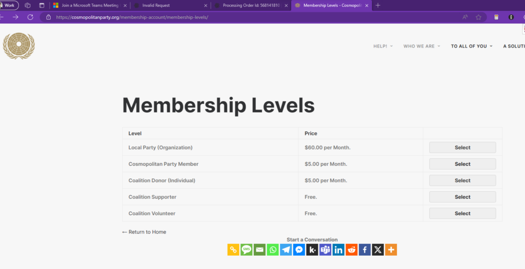525x269 pixels.
Task: Expand the HELP! navigation dropdown
Action: [x=383, y=46]
